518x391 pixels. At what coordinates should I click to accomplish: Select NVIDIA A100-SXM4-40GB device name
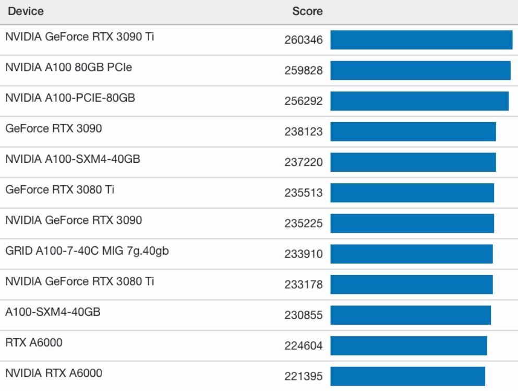point(73,159)
